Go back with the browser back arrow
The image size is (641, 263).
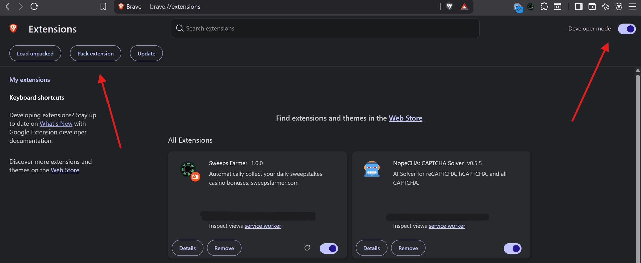click(8, 6)
